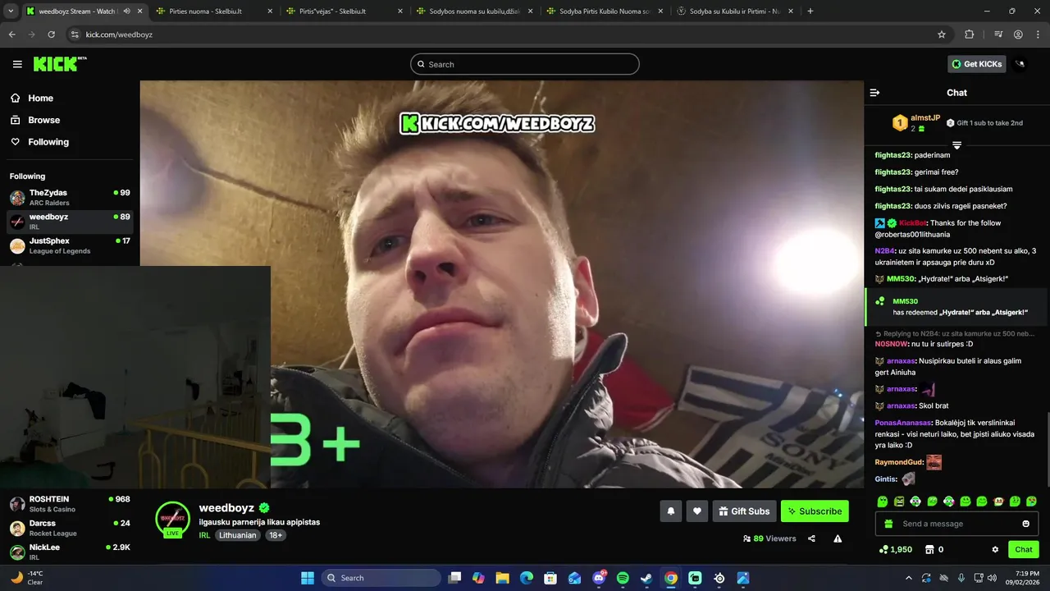1050x591 pixels.
Task: Open the profile avatar menu
Action: point(1020,64)
